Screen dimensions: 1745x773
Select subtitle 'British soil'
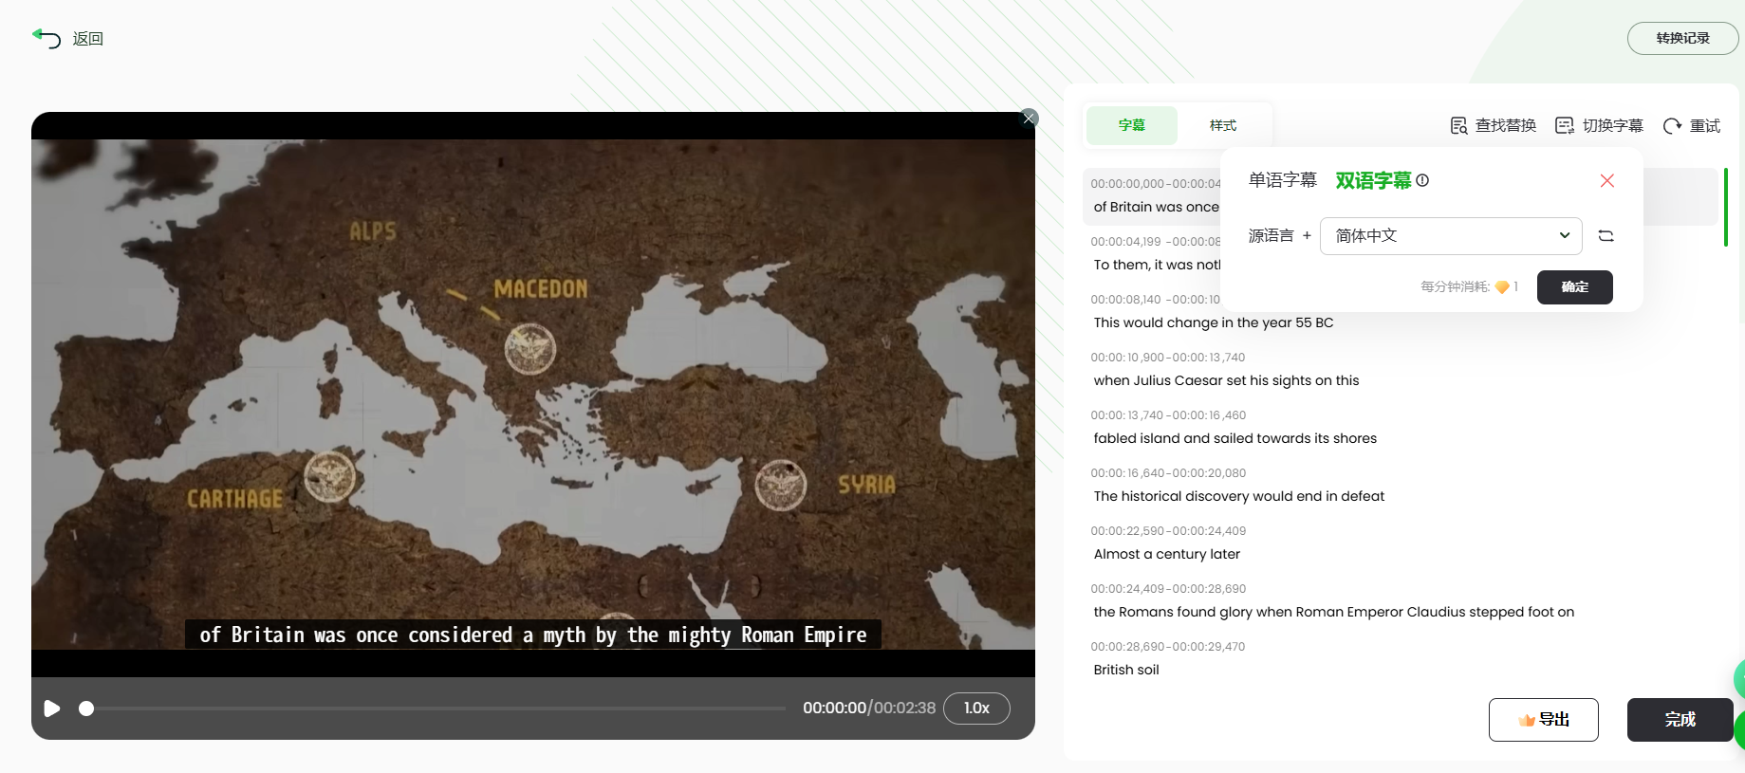point(1126,670)
